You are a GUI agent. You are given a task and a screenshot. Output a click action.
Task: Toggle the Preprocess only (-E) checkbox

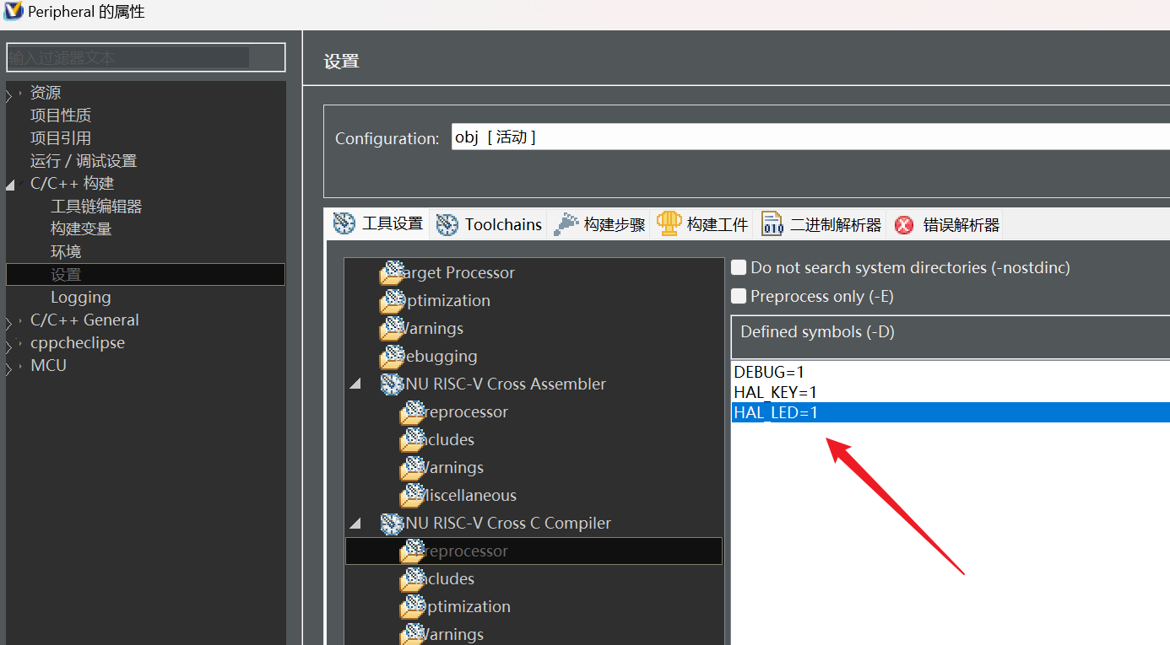(739, 296)
